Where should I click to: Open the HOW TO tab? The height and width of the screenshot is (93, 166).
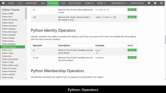89,3
